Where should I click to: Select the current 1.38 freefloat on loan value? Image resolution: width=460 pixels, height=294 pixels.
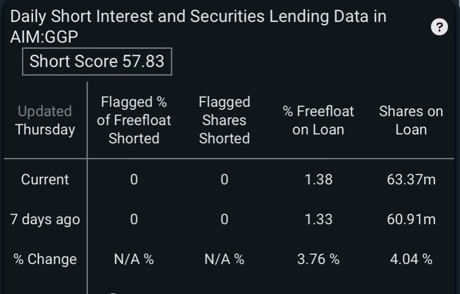(x=318, y=180)
